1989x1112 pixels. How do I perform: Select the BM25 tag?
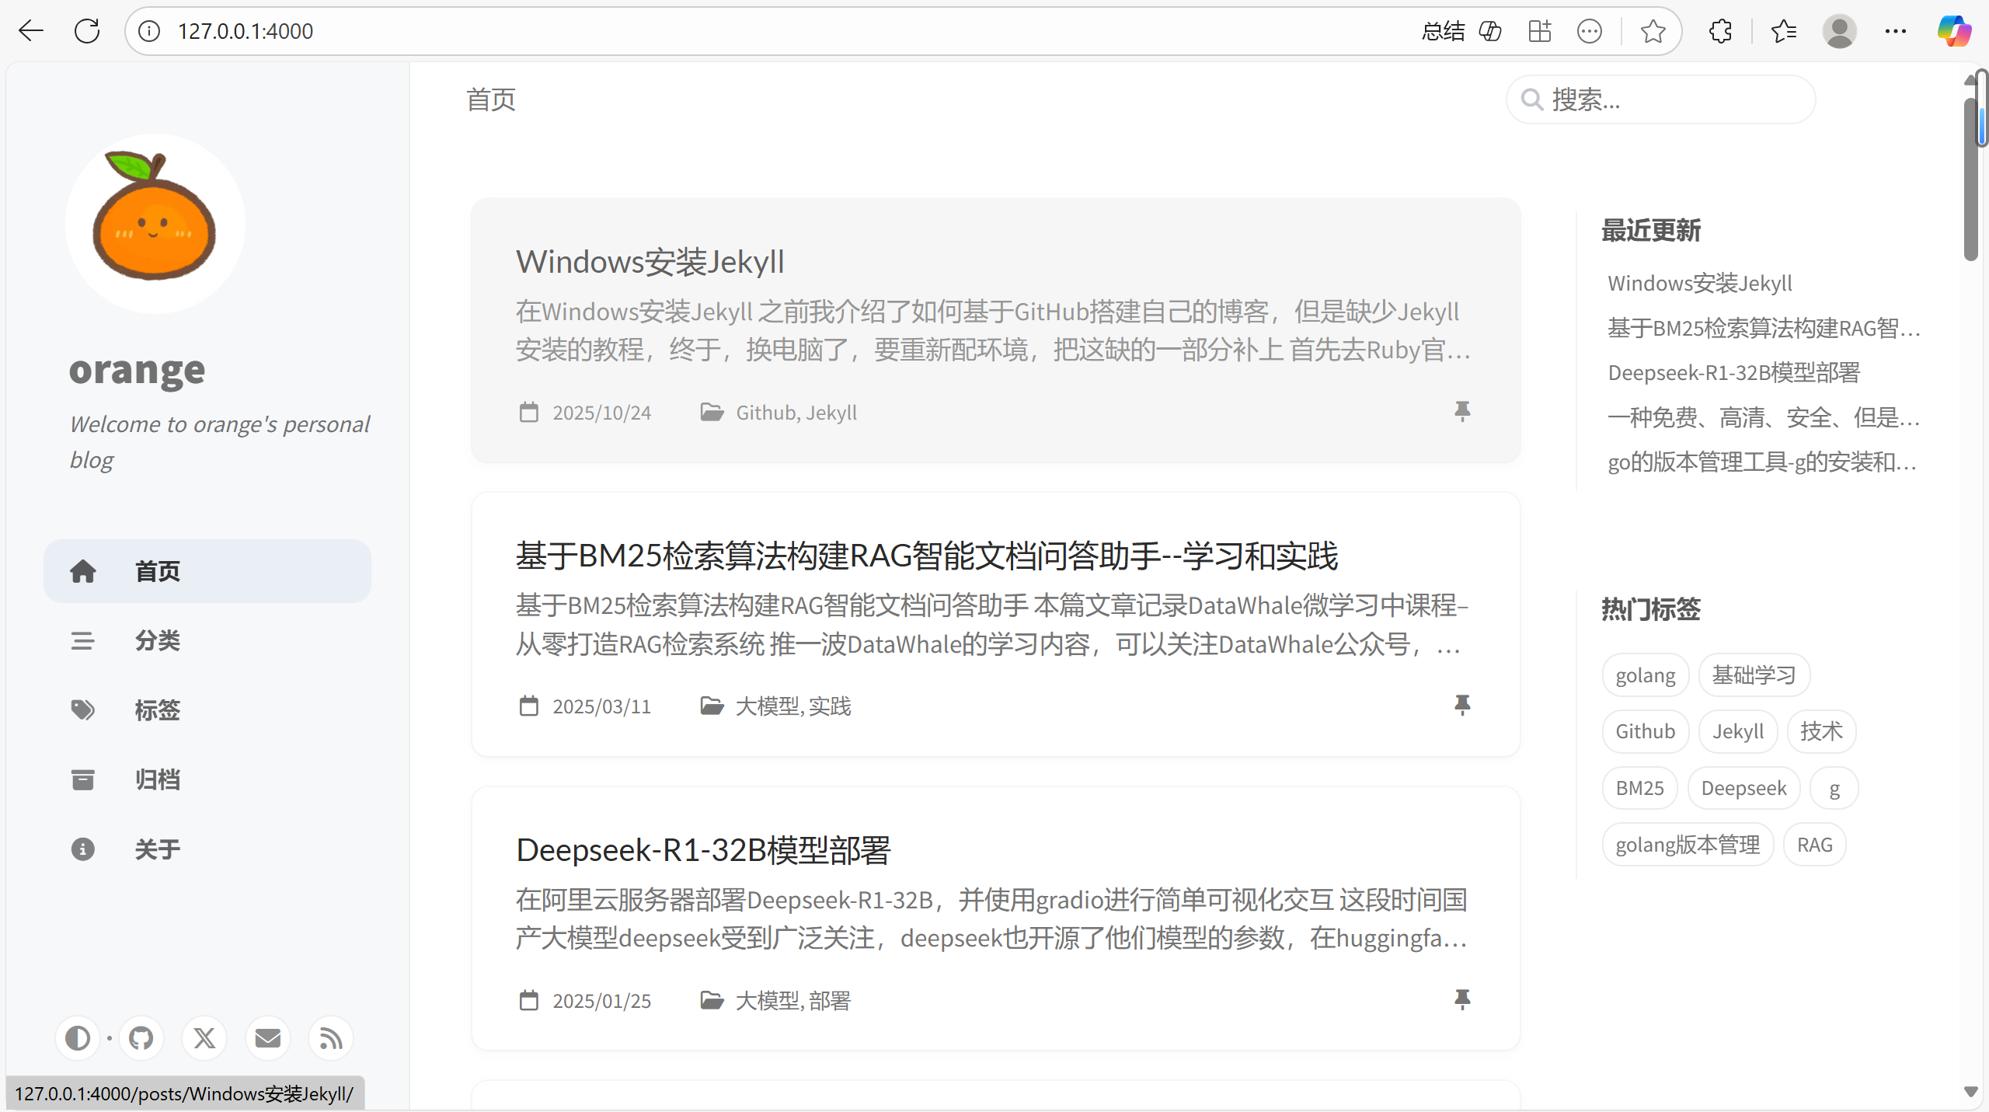(x=1640, y=788)
